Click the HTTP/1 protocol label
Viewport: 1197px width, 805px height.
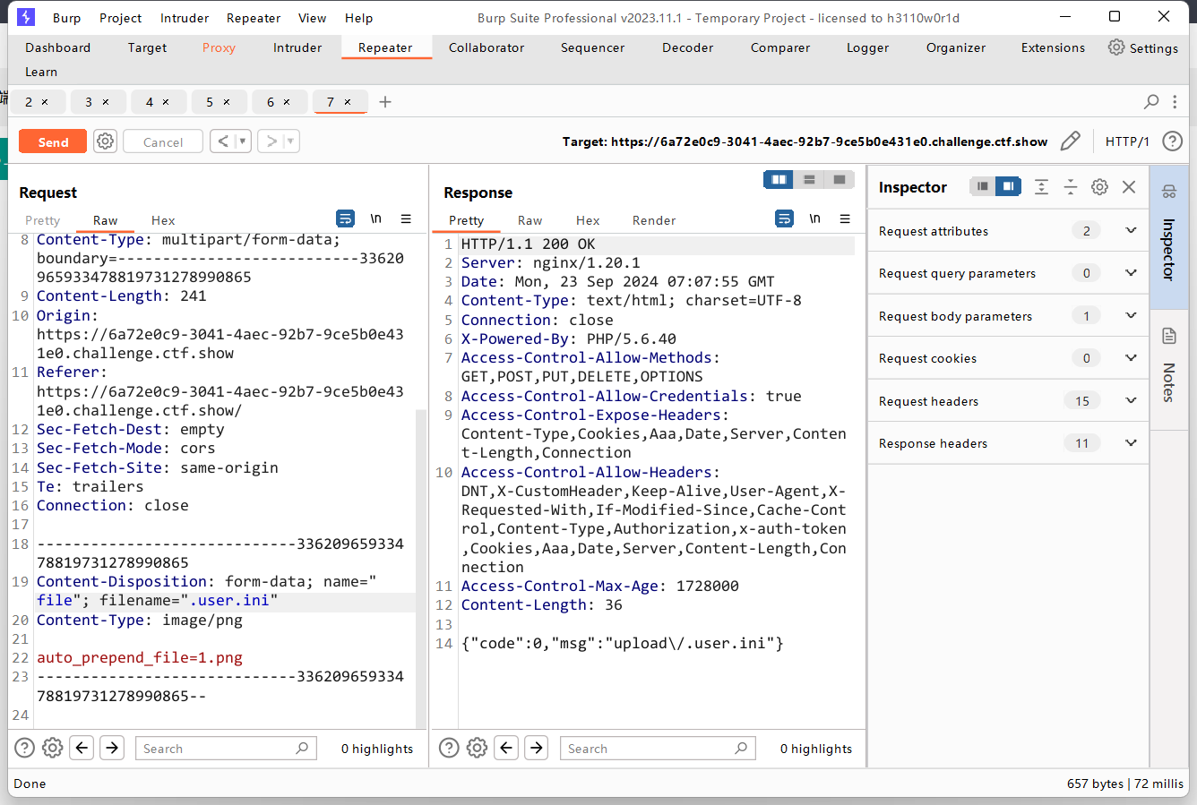[x=1127, y=141]
